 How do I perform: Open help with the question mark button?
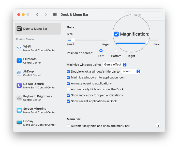[x=158, y=125]
